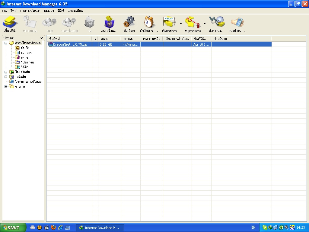309x232 pixels.
Task: Sort by คำอธิบาย column header
Action: [x=241, y=39]
